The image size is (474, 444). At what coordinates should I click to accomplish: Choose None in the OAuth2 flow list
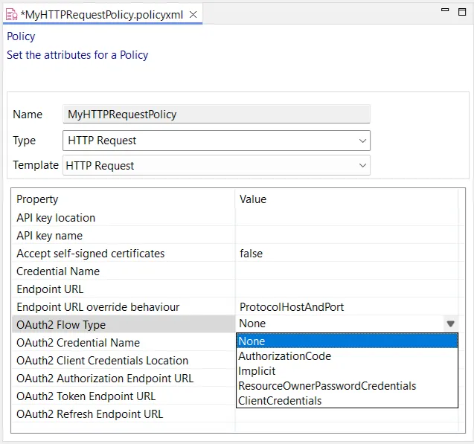click(347, 341)
